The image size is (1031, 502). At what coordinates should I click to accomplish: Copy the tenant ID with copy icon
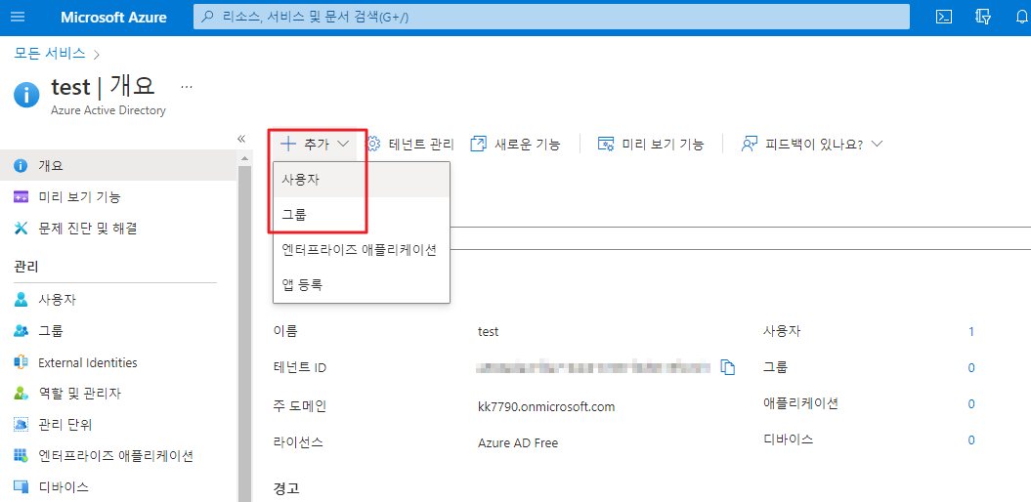[727, 367]
